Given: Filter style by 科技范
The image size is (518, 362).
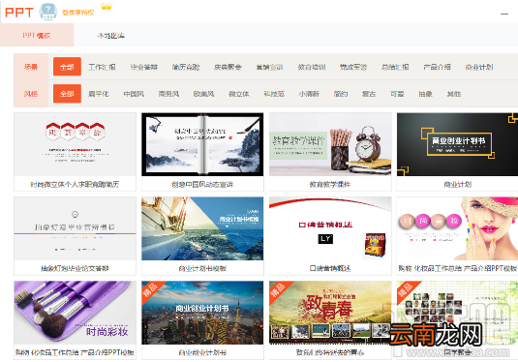Looking at the screenshot, I should pyautogui.click(x=274, y=94).
